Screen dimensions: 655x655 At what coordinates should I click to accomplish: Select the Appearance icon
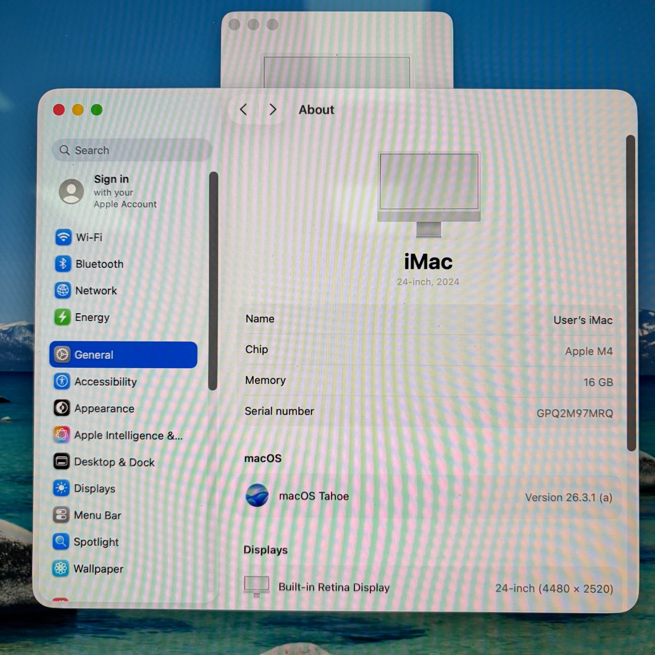62,408
